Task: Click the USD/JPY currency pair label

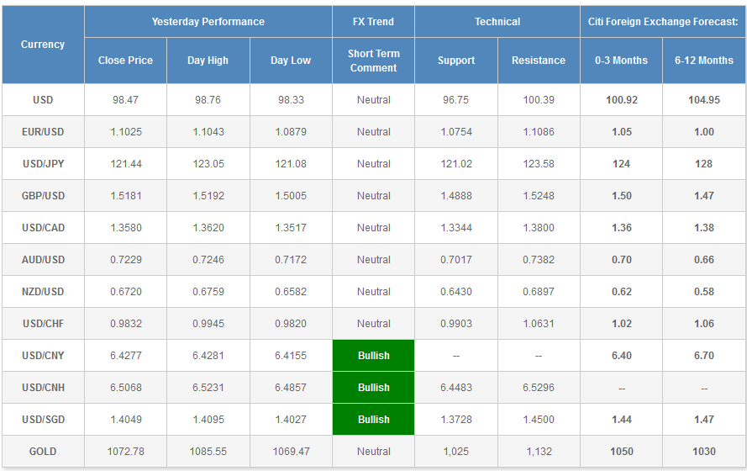Action: [x=43, y=164]
